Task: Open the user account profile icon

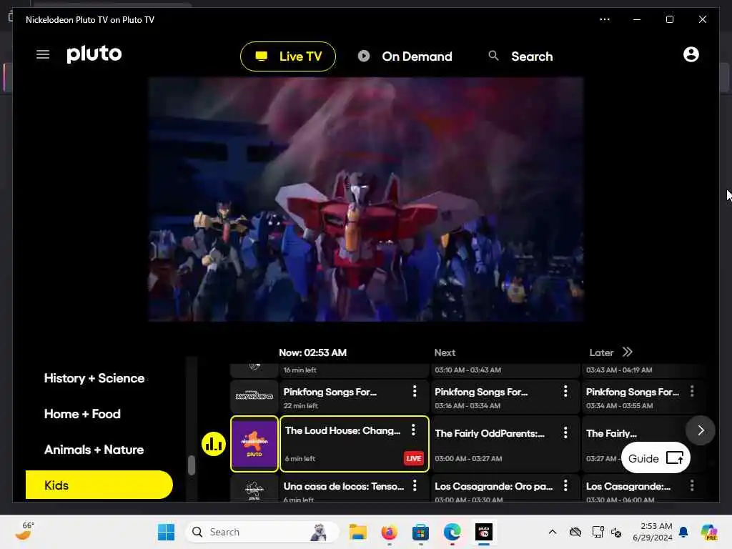Action: pos(691,54)
